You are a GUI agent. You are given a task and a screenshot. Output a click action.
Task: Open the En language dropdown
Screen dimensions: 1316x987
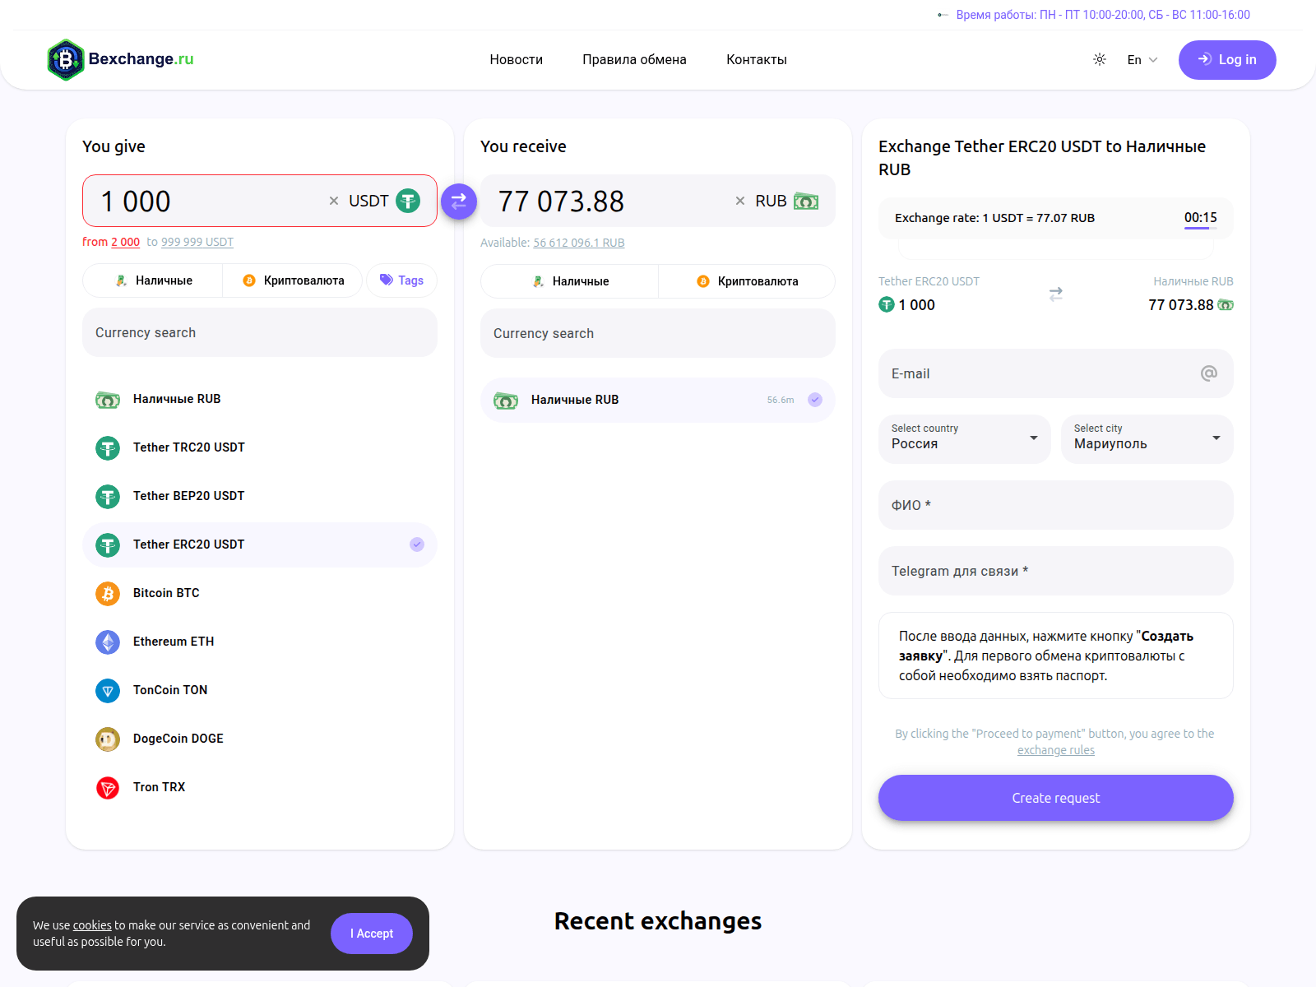click(1142, 60)
